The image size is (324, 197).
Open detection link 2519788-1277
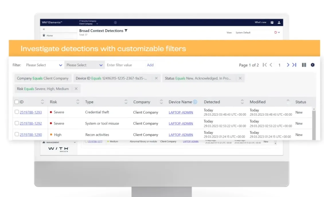[95, 142]
